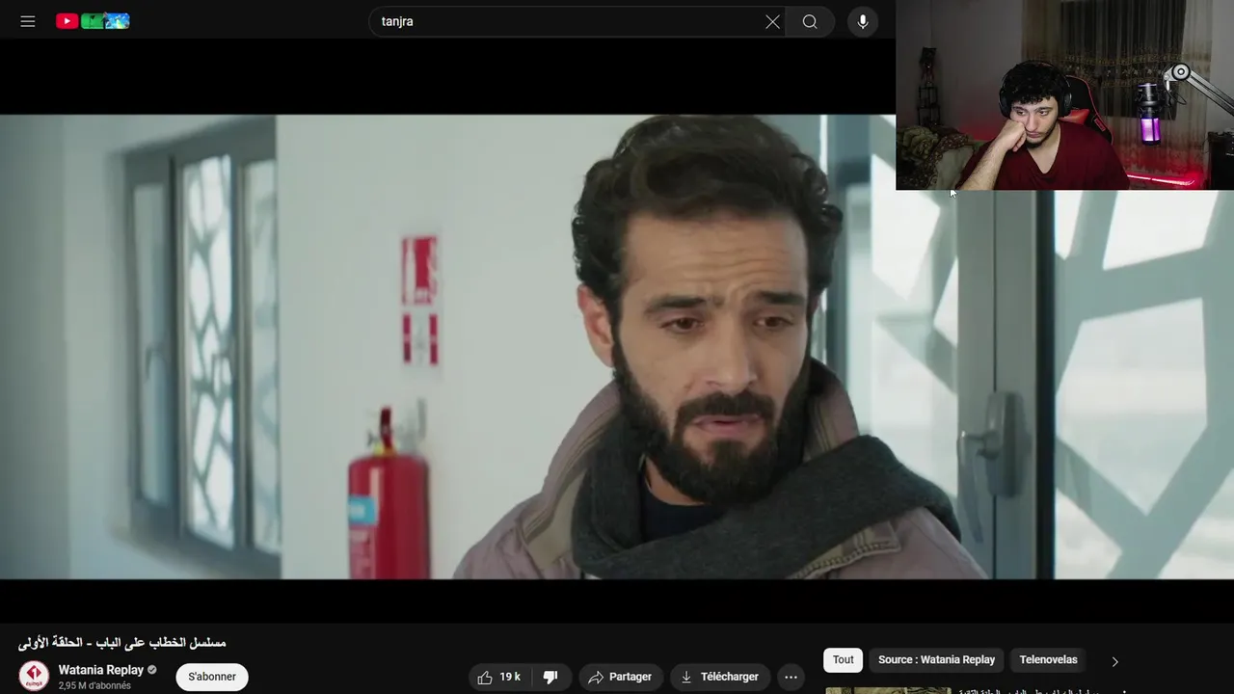Click the 2,95 M d'abonnés subscriber count
Screen dimensions: 1234x694
(94, 685)
